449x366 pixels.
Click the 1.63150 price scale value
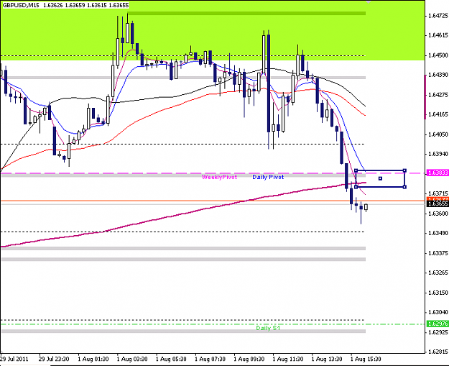(x=438, y=293)
